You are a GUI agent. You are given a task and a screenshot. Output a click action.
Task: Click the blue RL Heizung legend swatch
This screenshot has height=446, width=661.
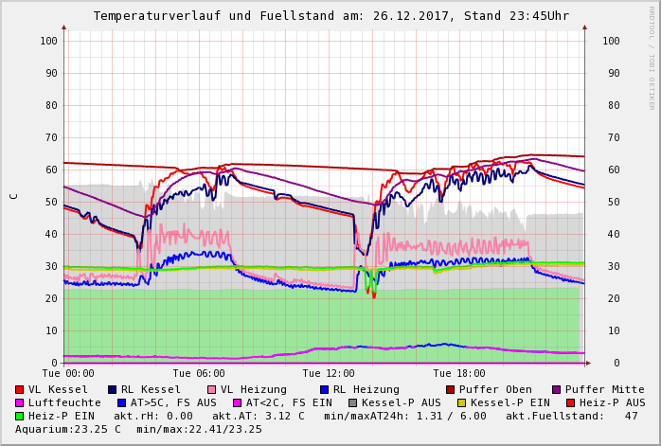[324, 389]
